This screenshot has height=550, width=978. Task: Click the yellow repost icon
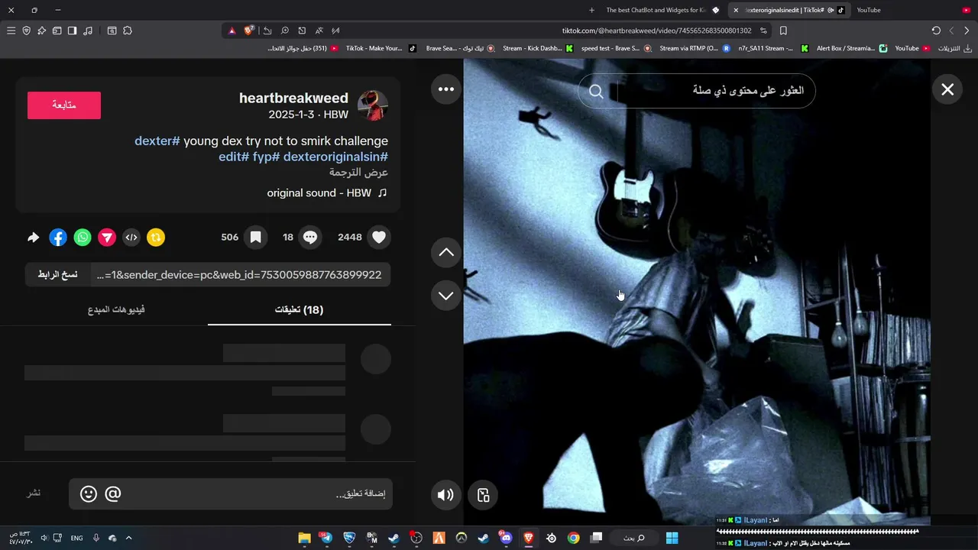156,238
